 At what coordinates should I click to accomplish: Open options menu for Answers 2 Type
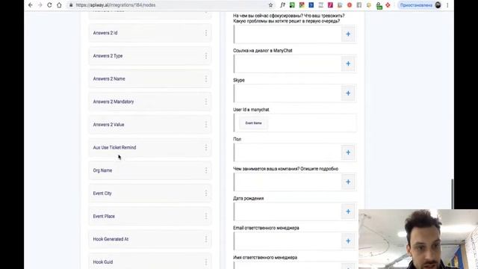coord(206,56)
